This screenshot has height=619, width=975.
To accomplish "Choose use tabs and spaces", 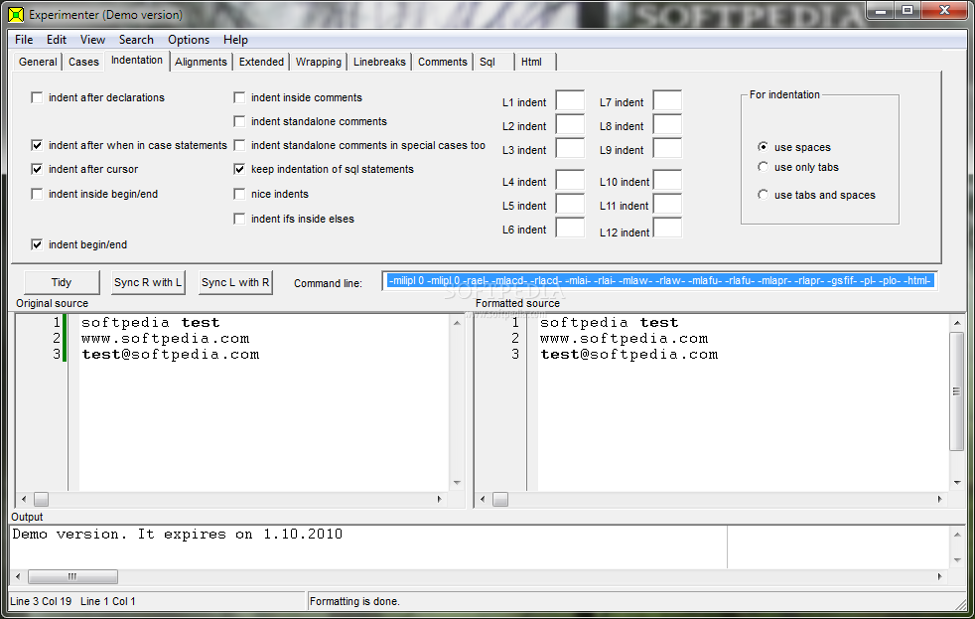I will click(x=763, y=195).
